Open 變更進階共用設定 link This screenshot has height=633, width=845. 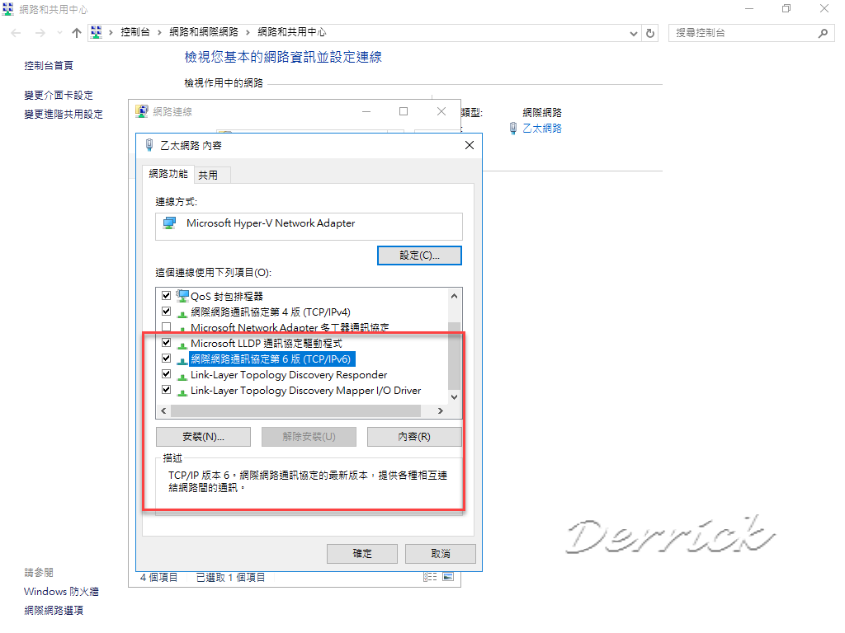[63, 114]
